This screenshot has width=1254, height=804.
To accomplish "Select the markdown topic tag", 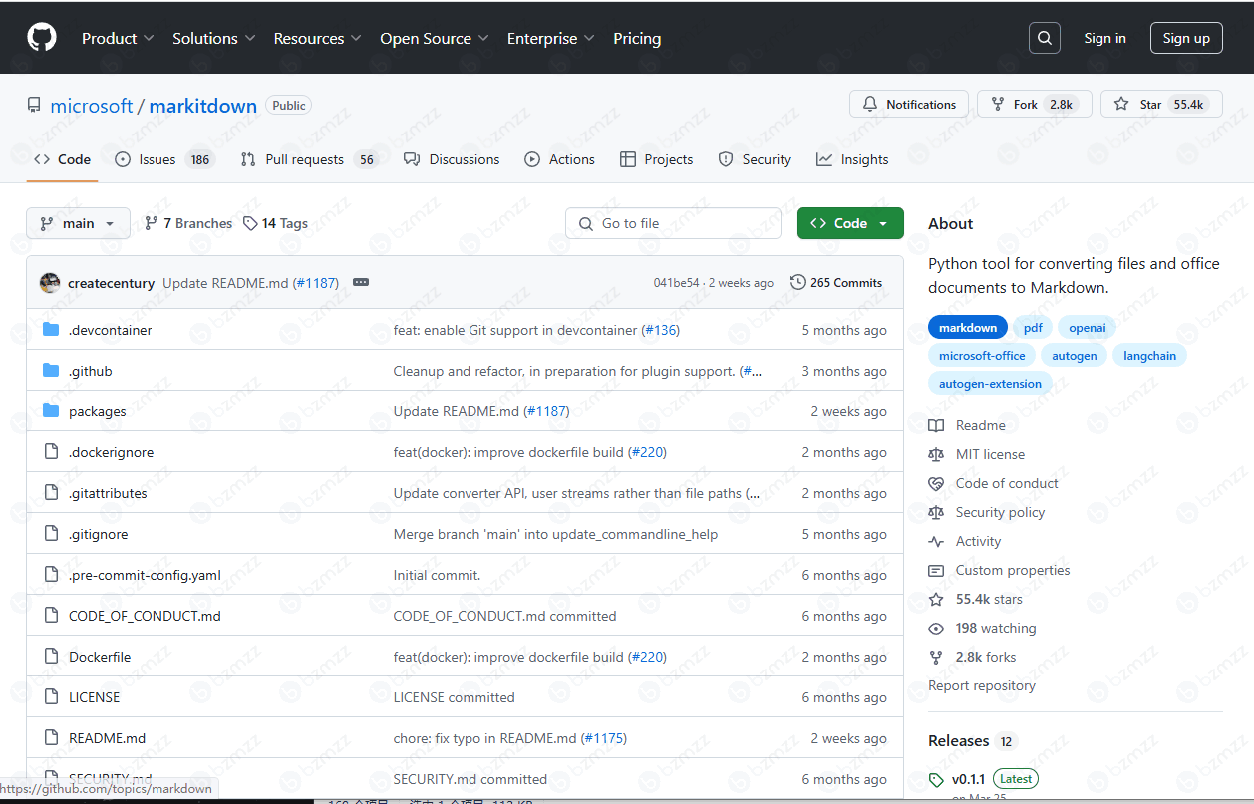I will [968, 327].
